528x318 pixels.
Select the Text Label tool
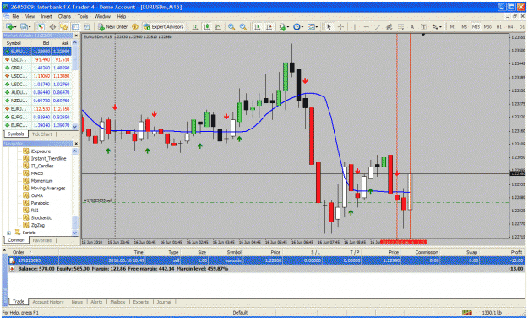coord(423,26)
